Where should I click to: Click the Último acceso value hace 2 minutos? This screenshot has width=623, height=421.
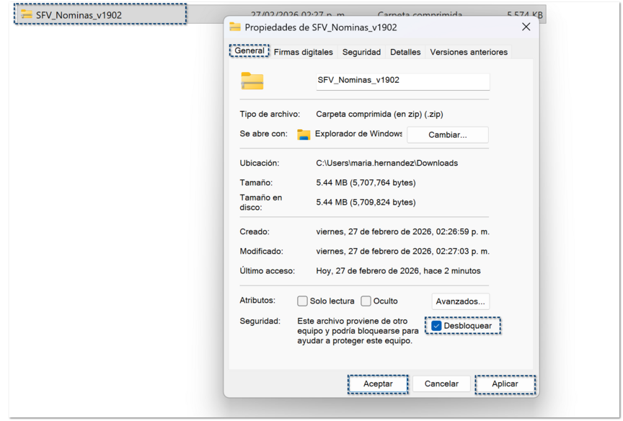tap(398, 271)
